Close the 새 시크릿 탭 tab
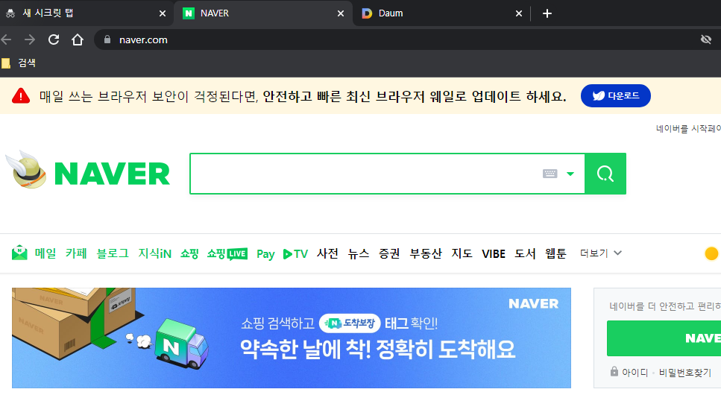The image size is (721, 395). click(x=163, y=13)
